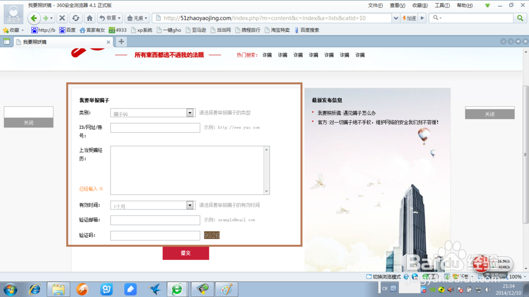The image size is (529, 297).
Task: Open the 当当网 bookmark
Action: pyautogui.click(x=221, y=30)
